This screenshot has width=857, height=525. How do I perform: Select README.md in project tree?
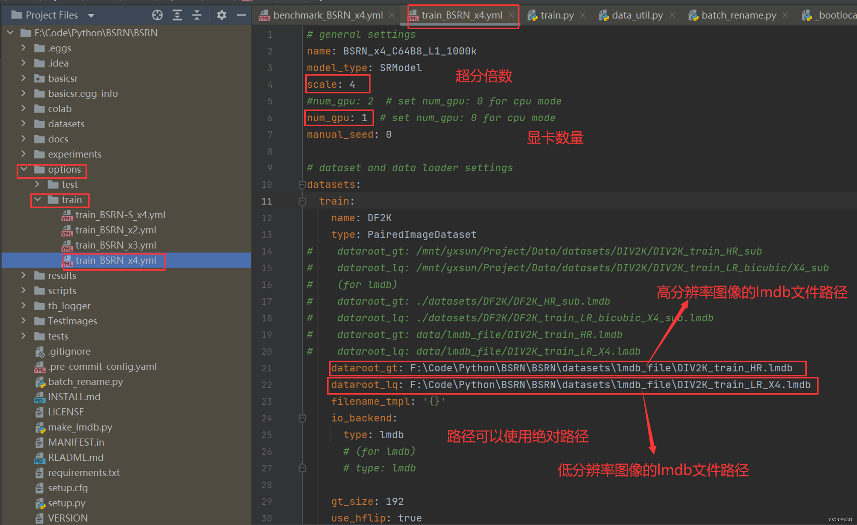[x=76, y=457]
